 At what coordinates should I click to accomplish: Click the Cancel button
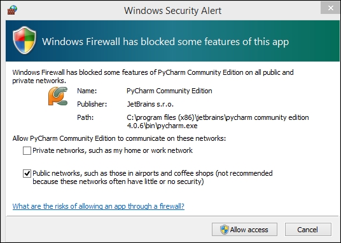coord(308,230)
